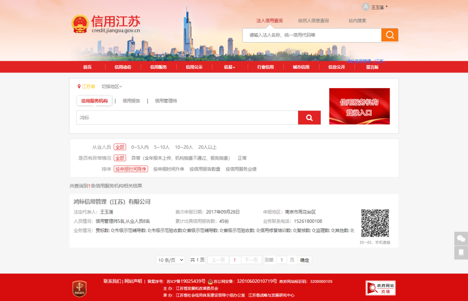Open the 联系我们 footer link
Viewport: 468px width, 301px height.
coord(112,281)
